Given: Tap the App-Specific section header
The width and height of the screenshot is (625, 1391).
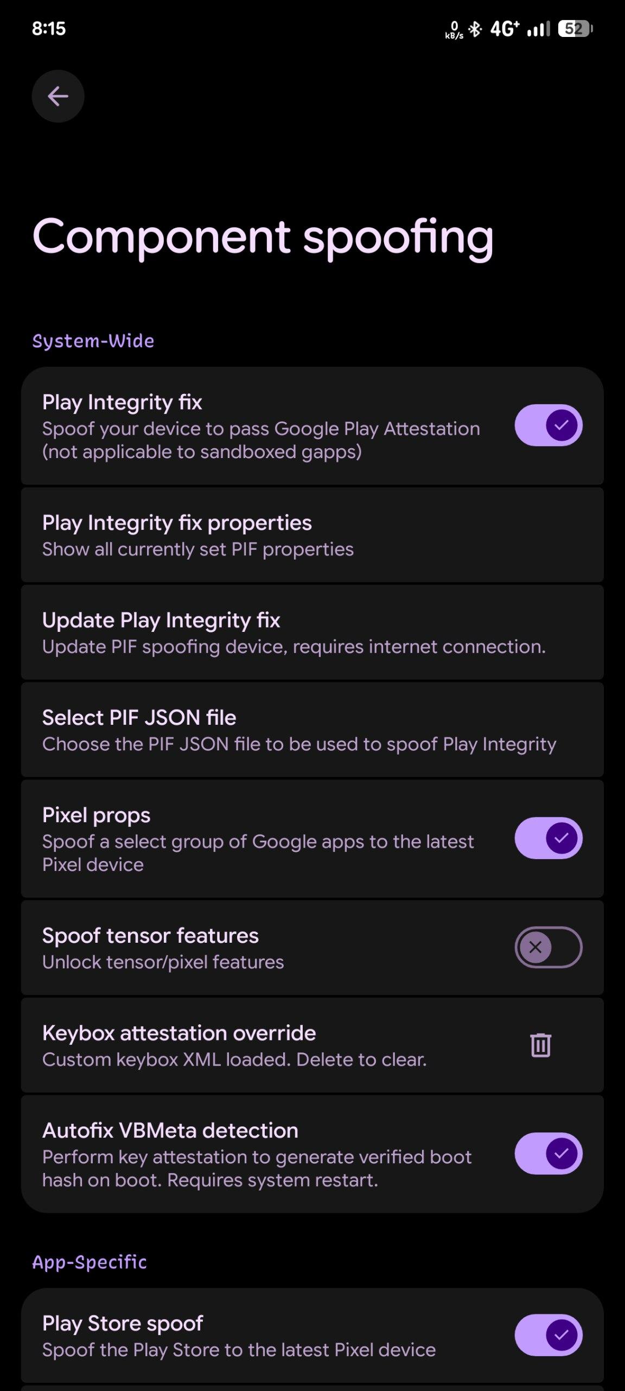Looking at the screenshot, I should pos(90,1262).
